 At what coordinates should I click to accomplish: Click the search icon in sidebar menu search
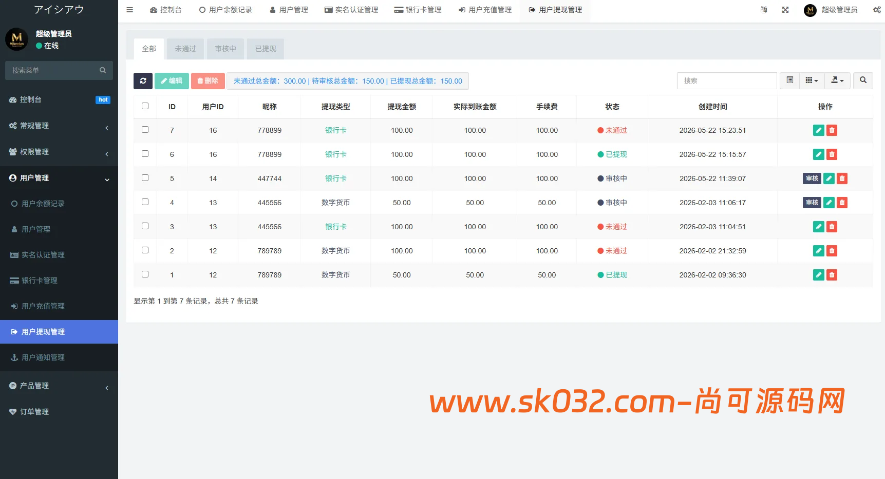click(x=103, y=70)
